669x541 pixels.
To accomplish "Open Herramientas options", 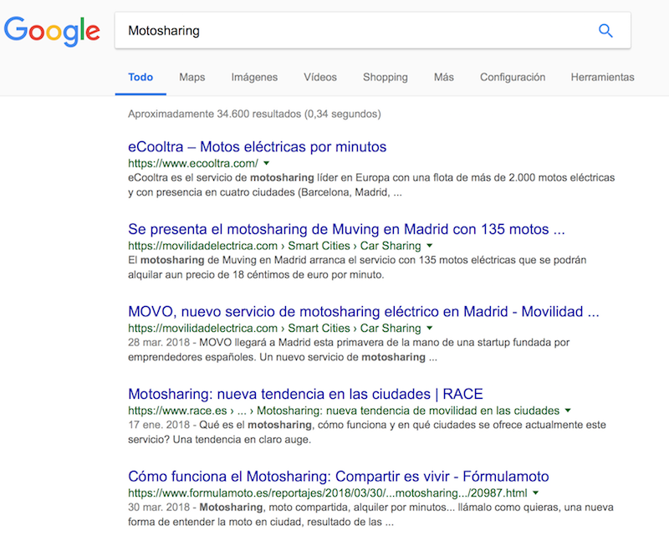I will [x=602, y=77].
